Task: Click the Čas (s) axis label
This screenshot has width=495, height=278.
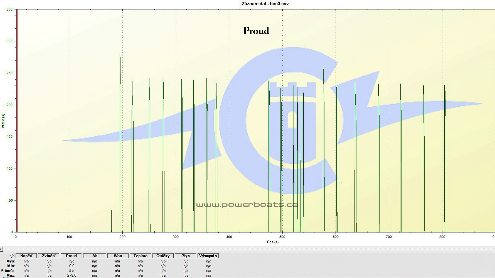Action: 273,242
